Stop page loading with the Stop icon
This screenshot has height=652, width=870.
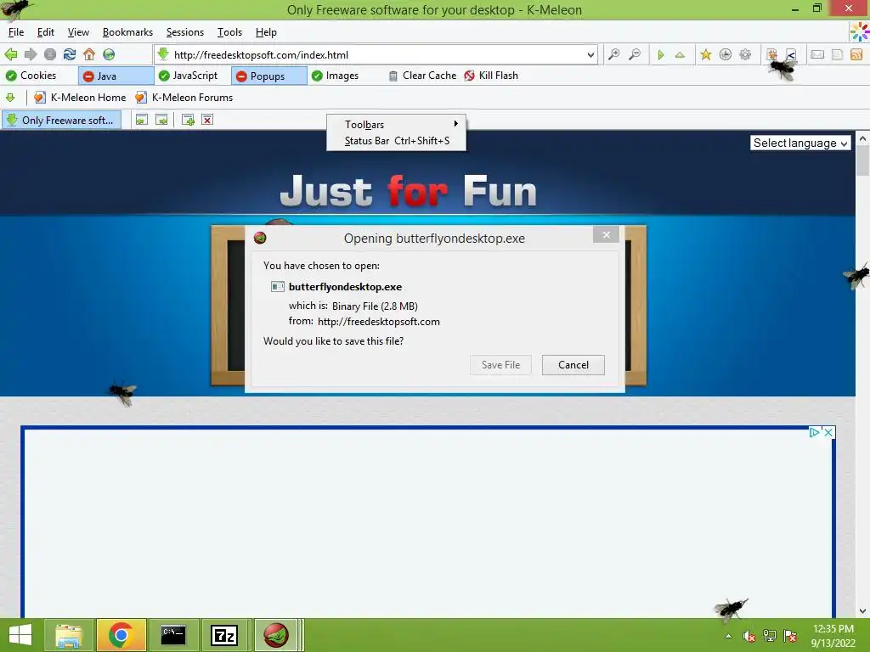tap(50, 54)
